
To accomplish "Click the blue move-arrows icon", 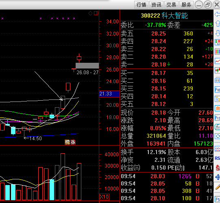I will (x=217, y=177).
